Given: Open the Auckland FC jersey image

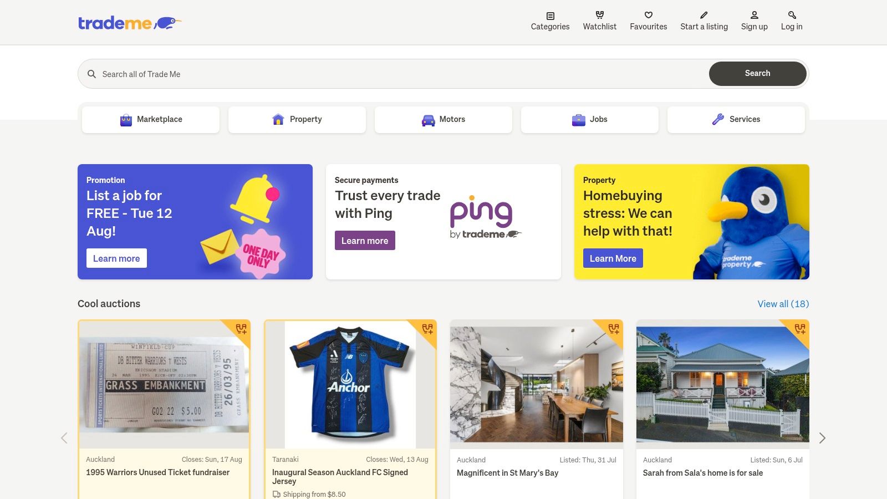Looking at the screenshot, I should pyautogui.click(x=350, y=385).
